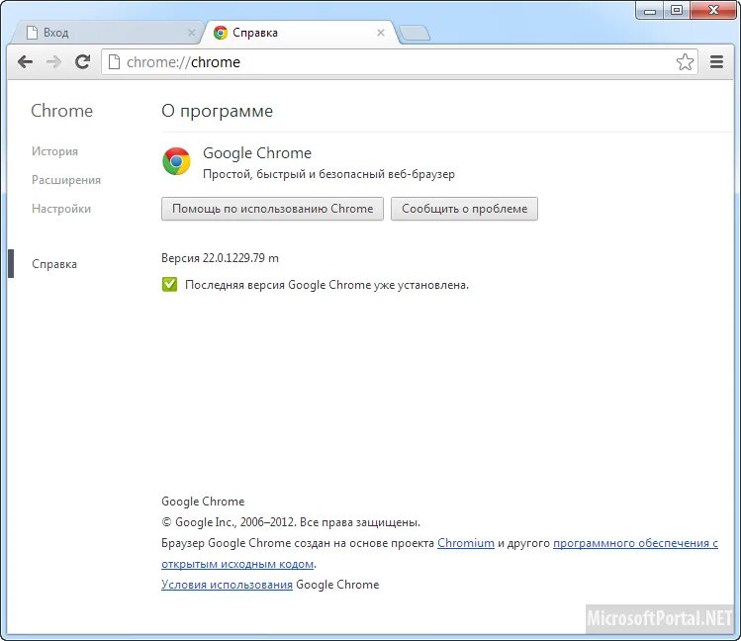Close the Chrome window
The image size is (741, 641).
click(x=713, y=11)
